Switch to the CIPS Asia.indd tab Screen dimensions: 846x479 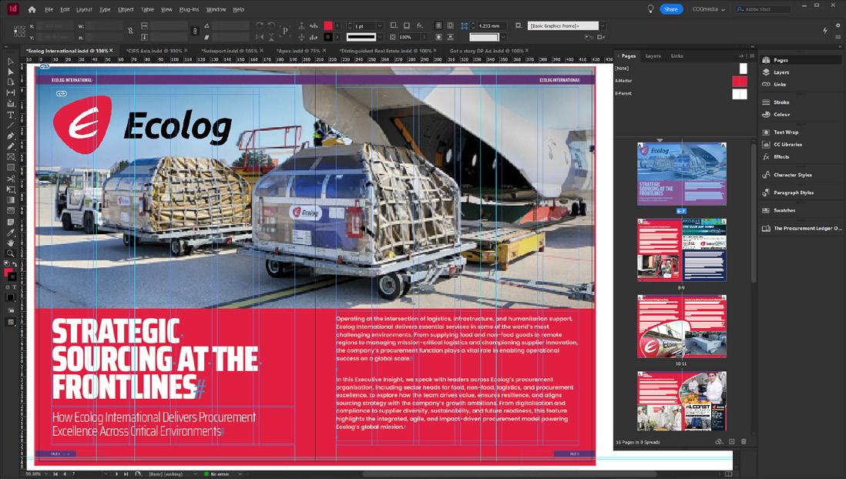[154, 51]
